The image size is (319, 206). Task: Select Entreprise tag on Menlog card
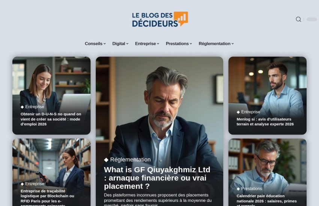click(x=251, y=112)
